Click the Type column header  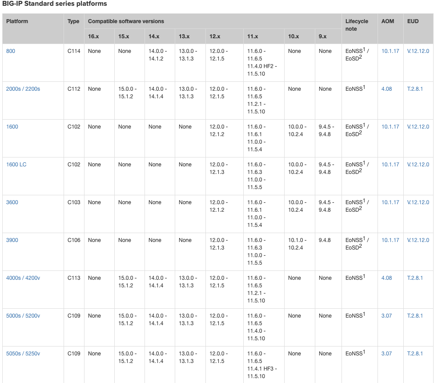(x=74, y=28)
